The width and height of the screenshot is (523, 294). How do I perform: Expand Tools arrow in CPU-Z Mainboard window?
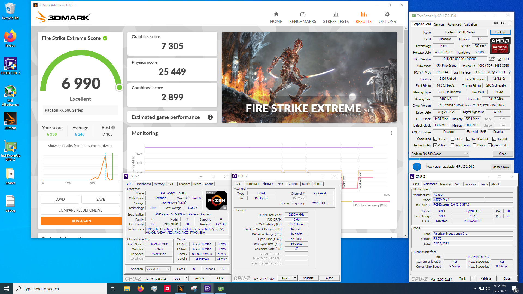pyautogui.click(x=473, y=278)
